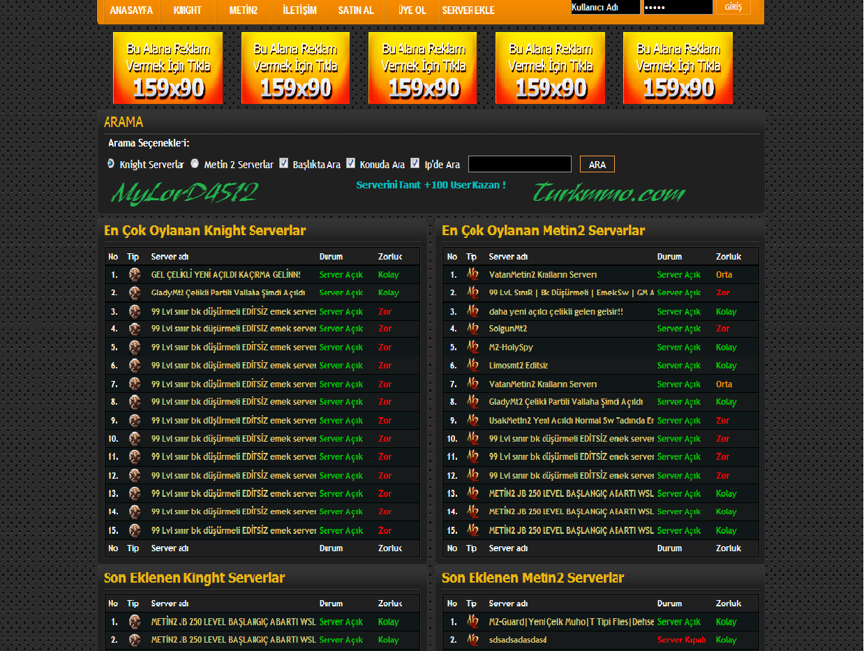This screenshot has height=651, width=864.
Task: Open the İLETİŞİM menu page
Action: click(x=300, y=10)
